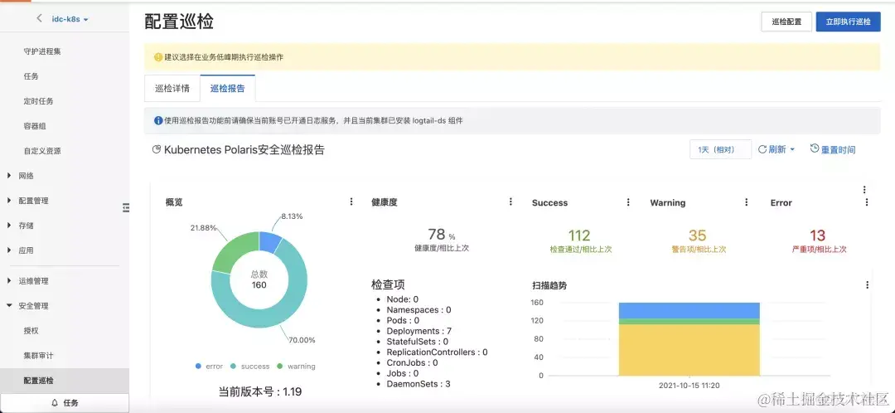Image resolution: width=895 pixels, height=413 pixels.
Task: Click the 13 error count
Action: [x=817, y=235]
